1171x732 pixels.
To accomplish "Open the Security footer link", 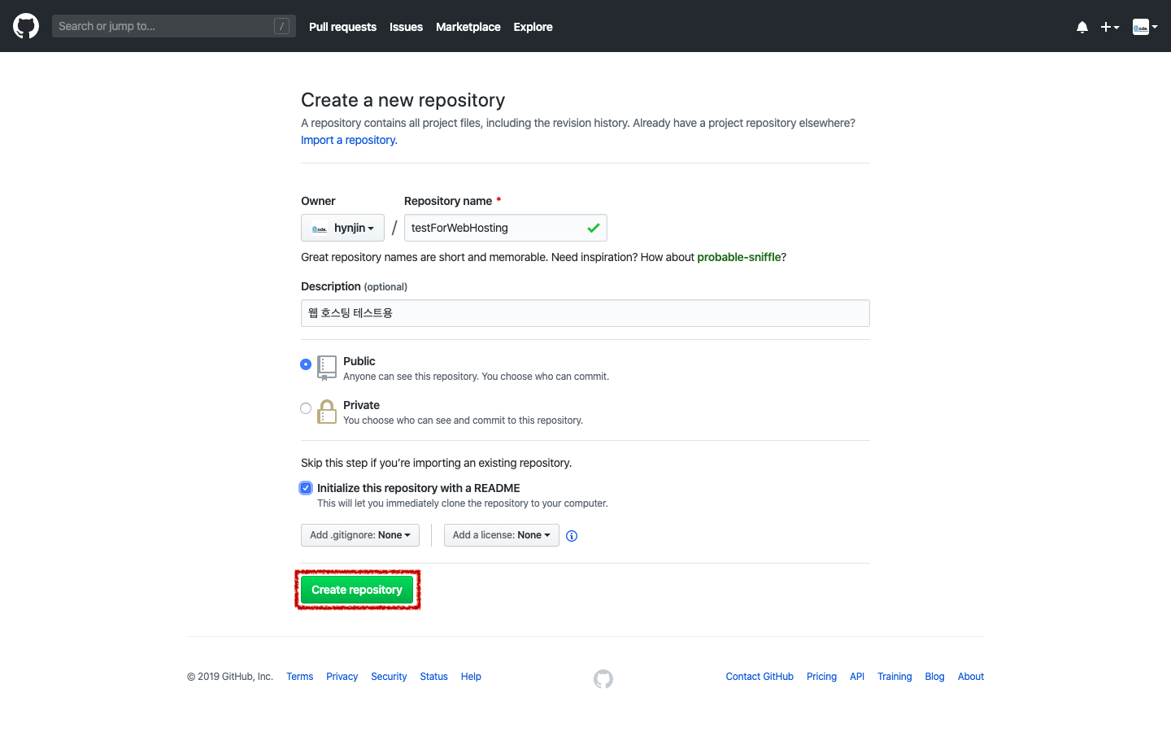I will [389, 677].
